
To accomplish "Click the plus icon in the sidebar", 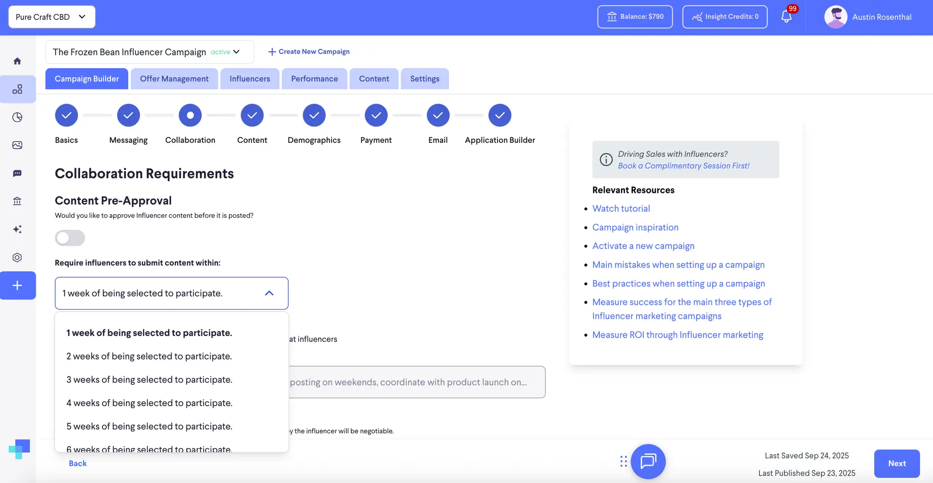I will pyautogui.click(x=17, y=285).
